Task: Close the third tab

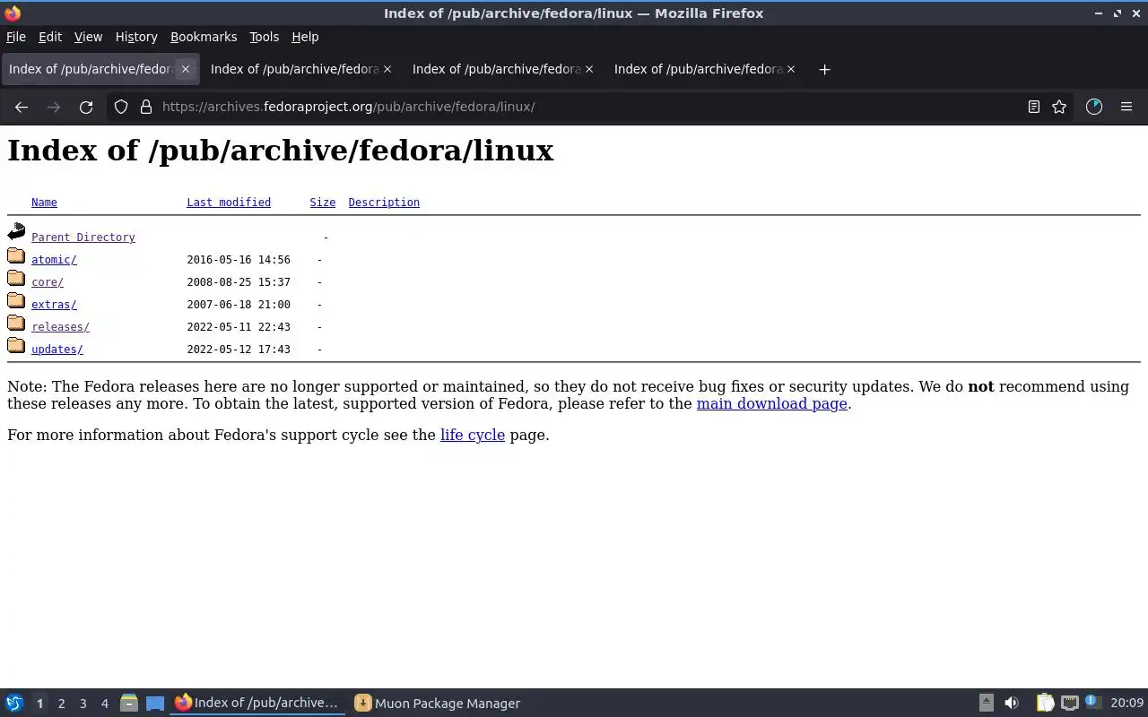Action: pos(589,69)
